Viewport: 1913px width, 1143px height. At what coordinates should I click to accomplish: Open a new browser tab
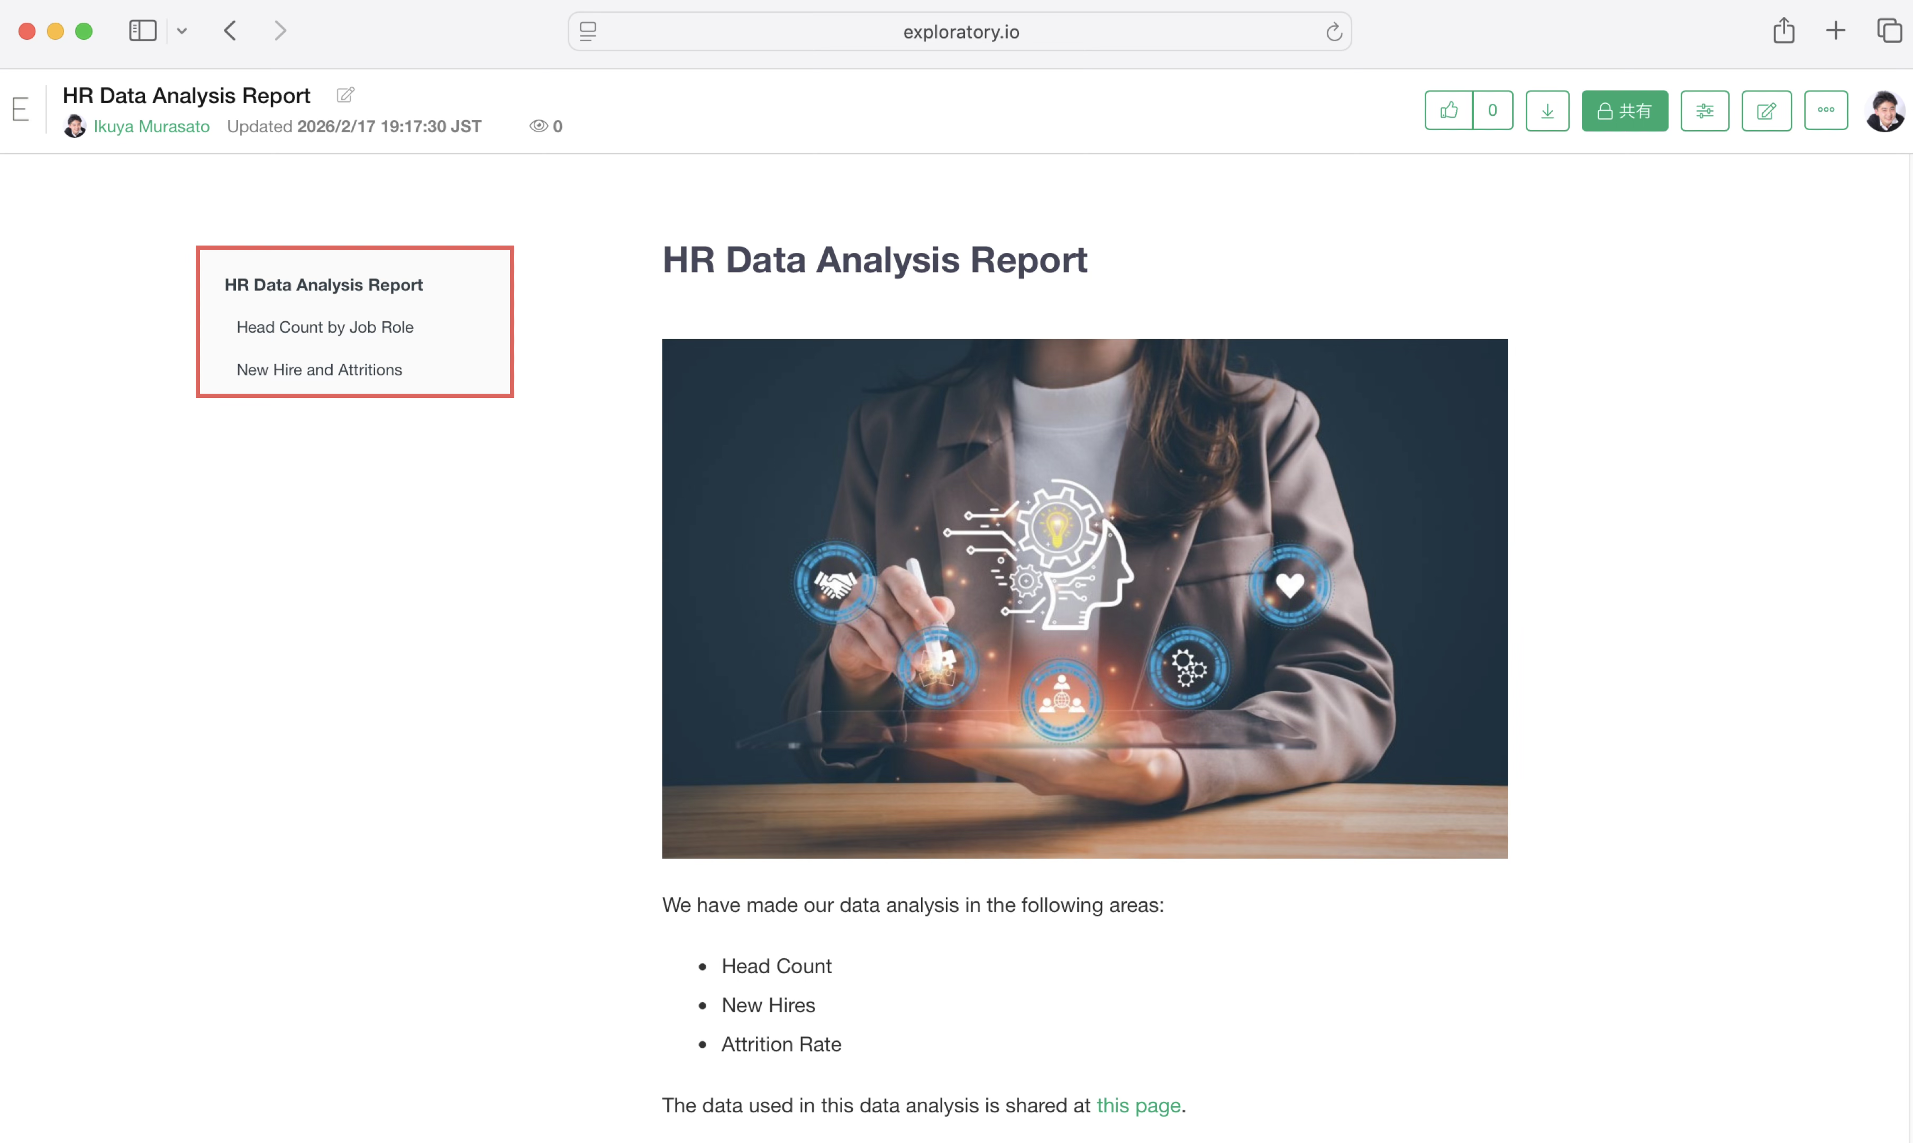[x=1835, y=31]
